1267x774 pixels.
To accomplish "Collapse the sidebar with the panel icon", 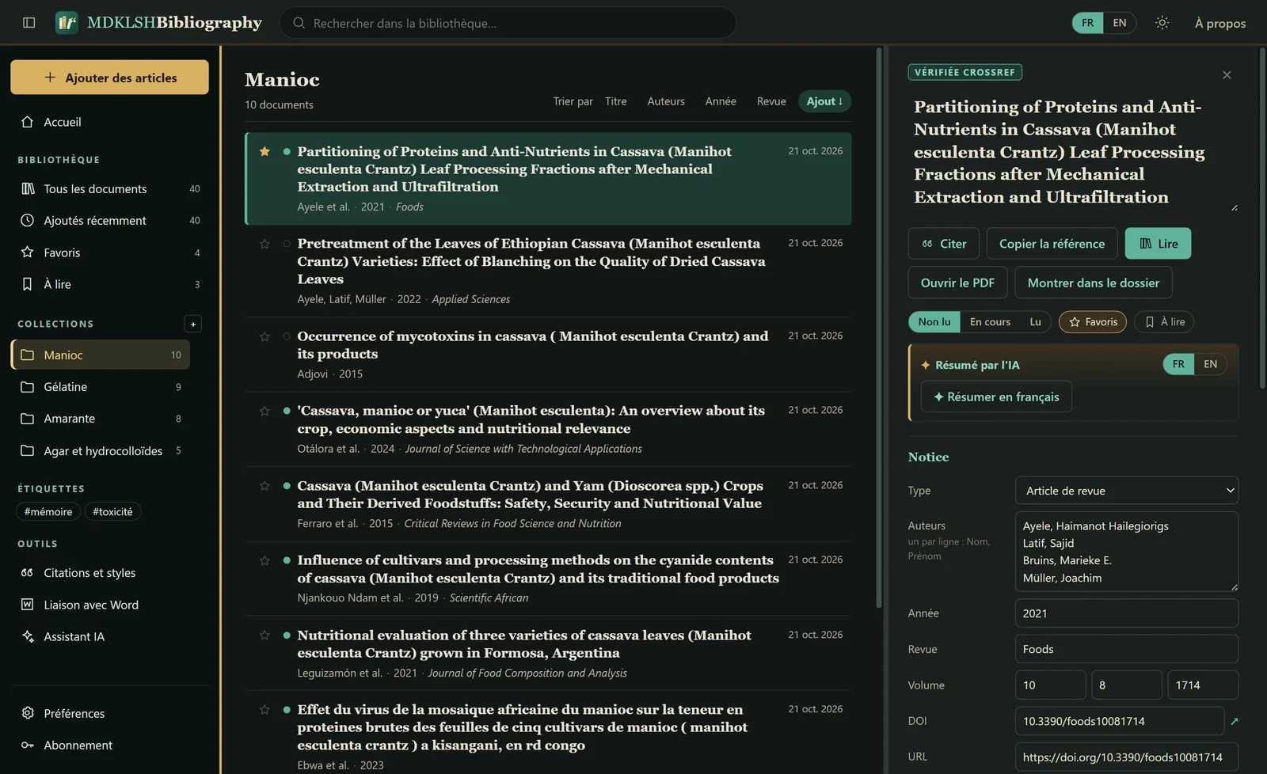I will (29, 23).
